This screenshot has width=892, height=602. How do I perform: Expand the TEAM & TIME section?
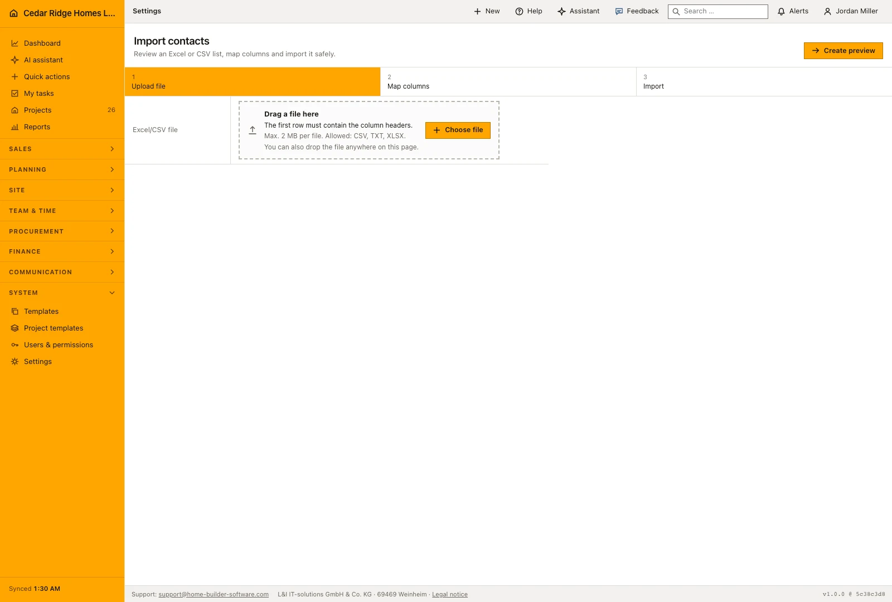[62, 211]
